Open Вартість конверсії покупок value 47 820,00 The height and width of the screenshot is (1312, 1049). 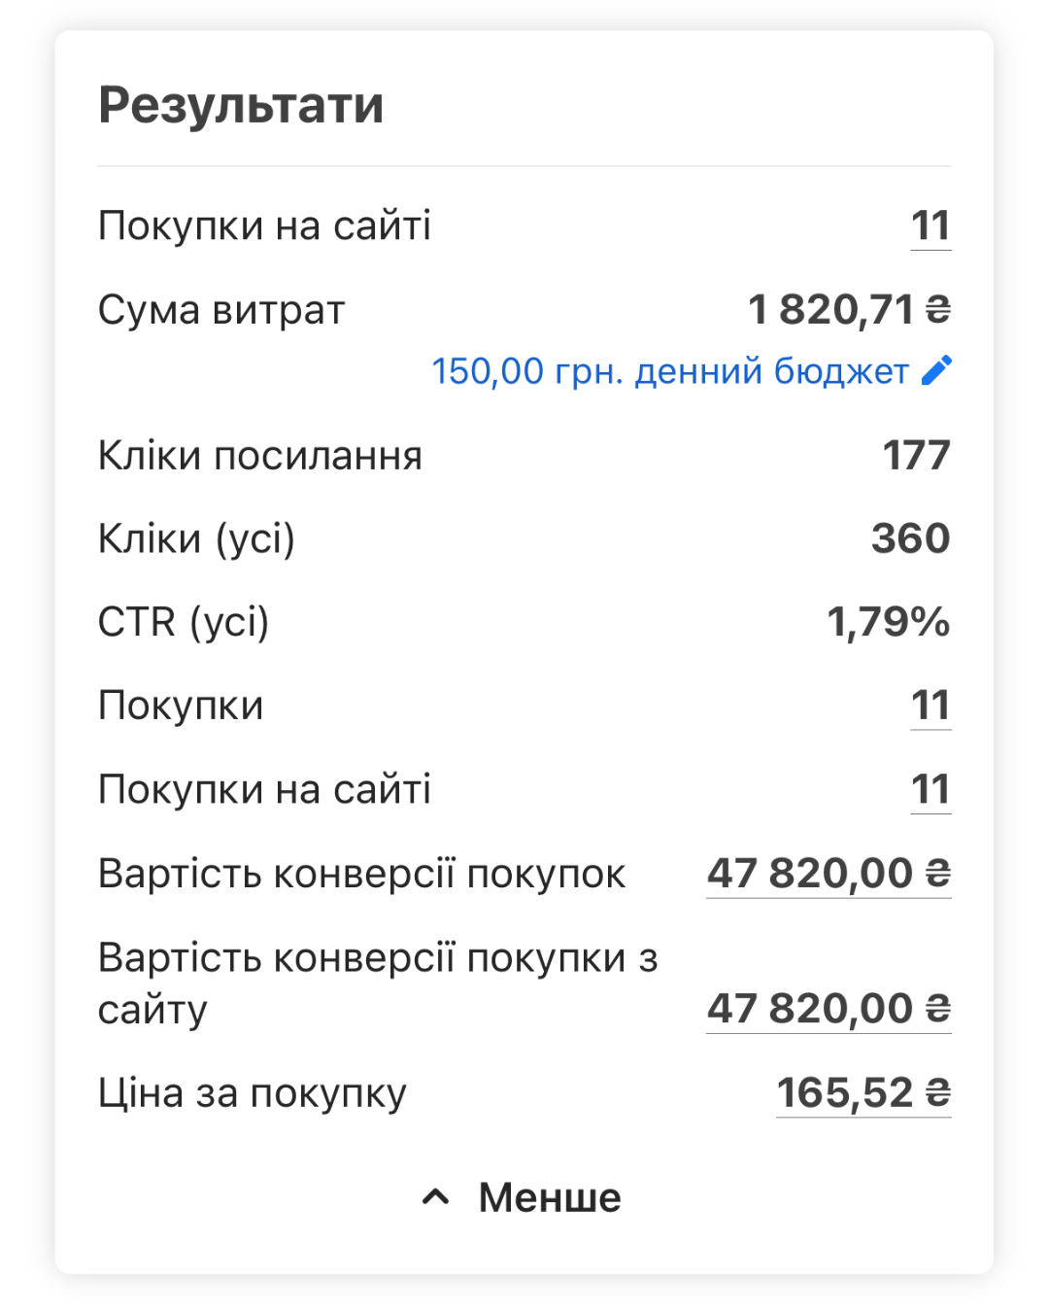click(829, 874)
